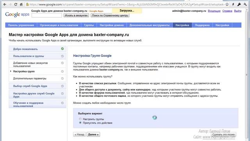Bookmark this page with the star icon
Image resolution: width=250 pixels, height=141 pixels.
pyautogui.click(x=227, y=4)
